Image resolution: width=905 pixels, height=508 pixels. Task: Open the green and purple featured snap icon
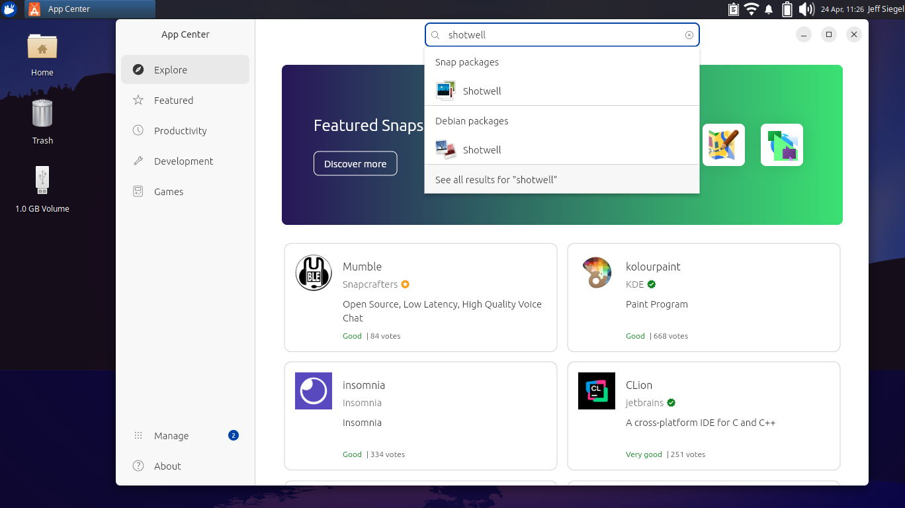(782, 145)
